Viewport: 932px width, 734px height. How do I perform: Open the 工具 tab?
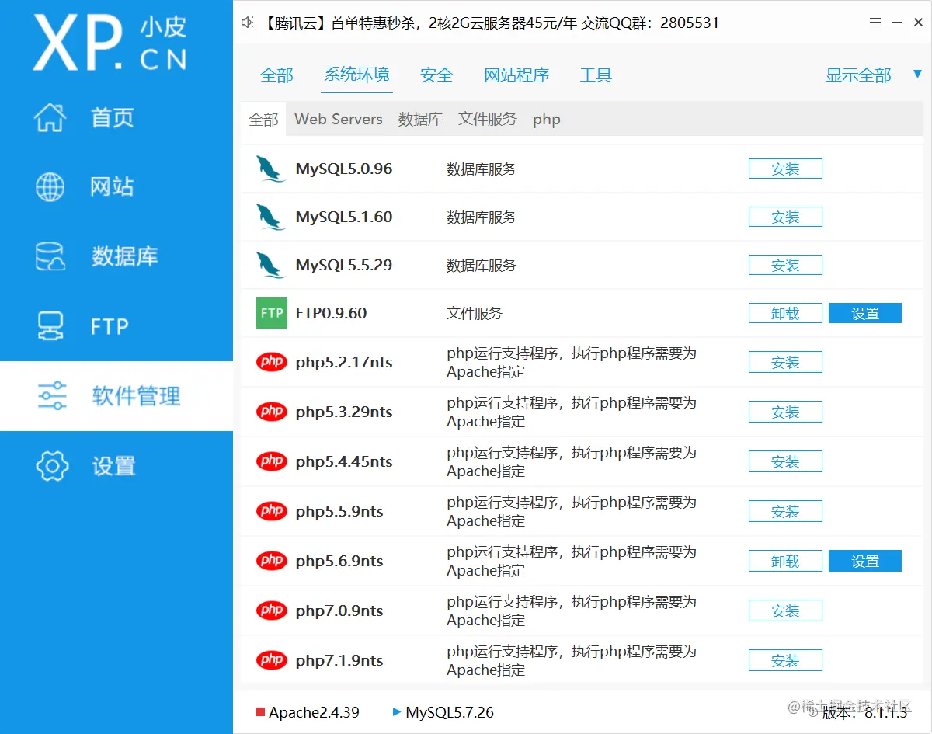pyautogui.click(x=596, y=75)
